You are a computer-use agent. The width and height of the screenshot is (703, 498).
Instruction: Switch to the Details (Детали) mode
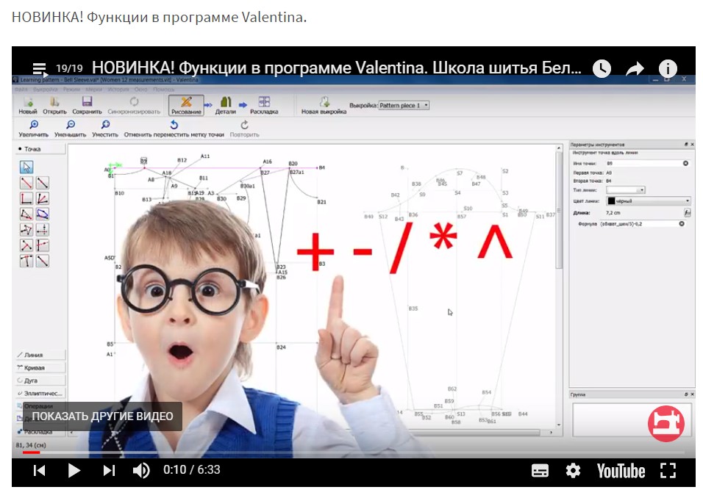point(226,105)
